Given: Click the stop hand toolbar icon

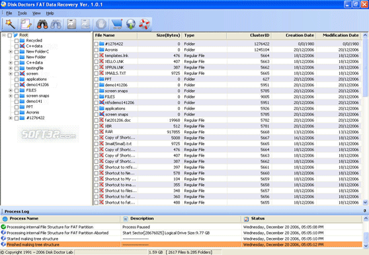Looking at the screenshot, I should click(x=101, y=24).
